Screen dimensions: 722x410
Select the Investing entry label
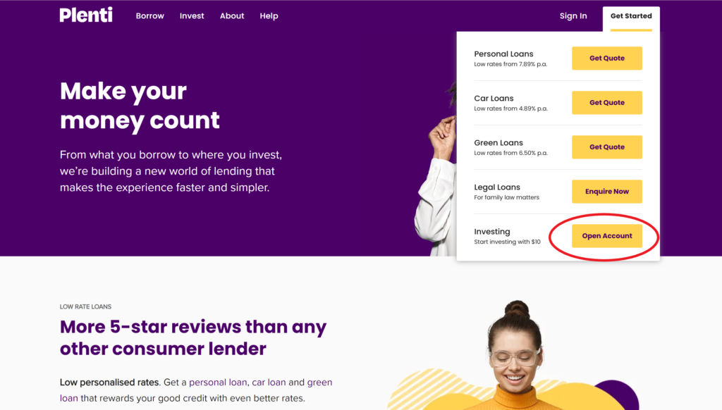click(x=491, y=232)
